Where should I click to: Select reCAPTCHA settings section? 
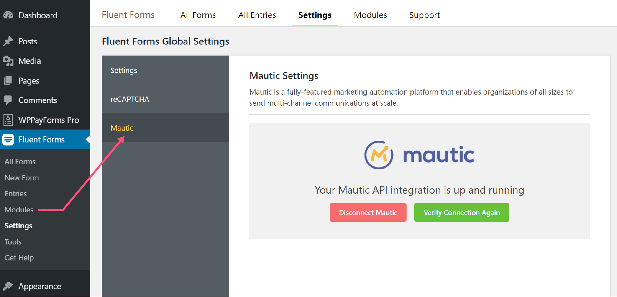coord(165,99)
